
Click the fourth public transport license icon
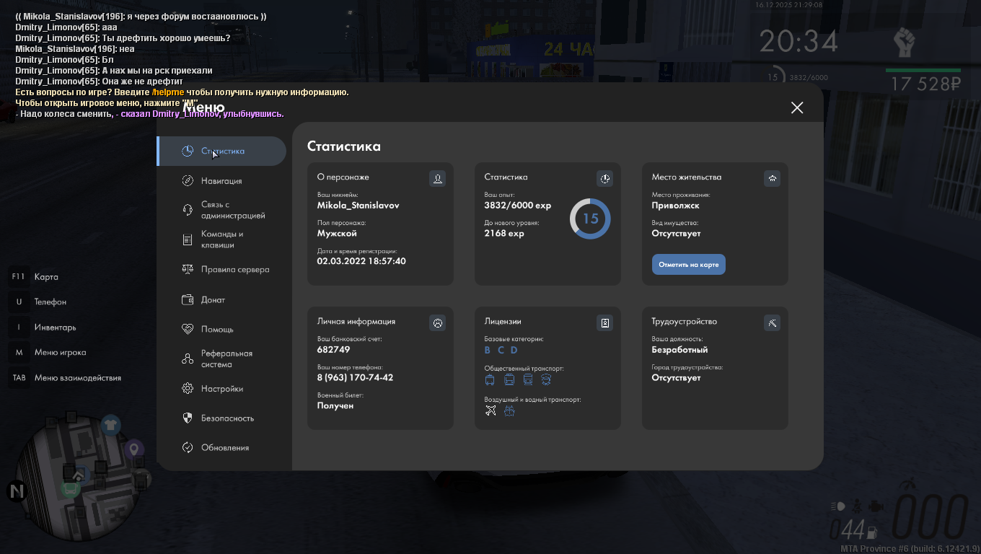[546, 379]
